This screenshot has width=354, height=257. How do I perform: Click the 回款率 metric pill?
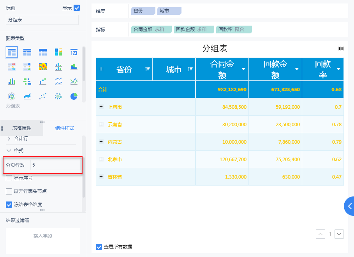click(x=234, y=29)
